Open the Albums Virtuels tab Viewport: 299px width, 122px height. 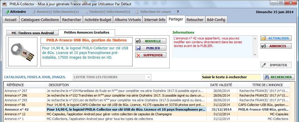(128, 20)
